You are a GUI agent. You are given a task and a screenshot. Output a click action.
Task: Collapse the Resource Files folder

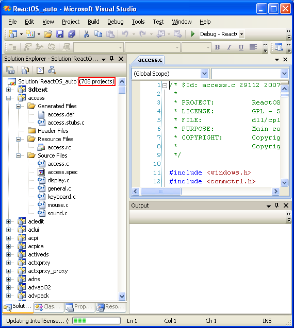19,139
